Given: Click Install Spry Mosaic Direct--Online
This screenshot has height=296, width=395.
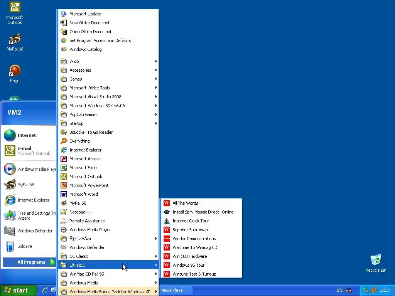Looking at the screenshot, I should [201, 212].
